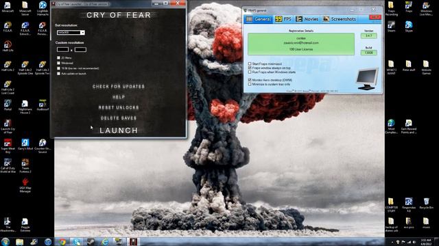This screenshot has height=246, width=439.
Task: Select the Recycle Bin icon
Action: point(426,204)
